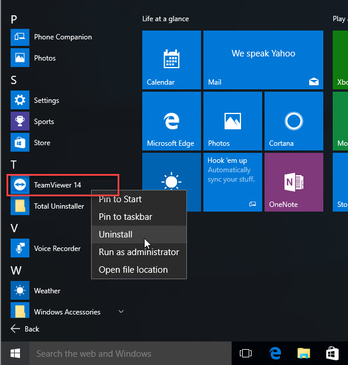Click the 'TeamViewer 14' label
The height and width of the screenshot is (365, 348).
(57, 185)
